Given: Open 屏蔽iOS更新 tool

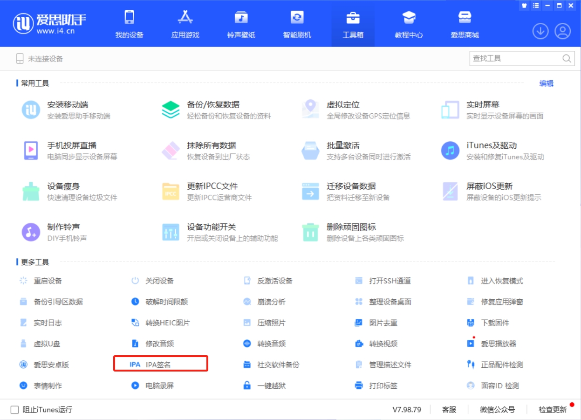Looking at the screenshot, I should tap(491, 191).
